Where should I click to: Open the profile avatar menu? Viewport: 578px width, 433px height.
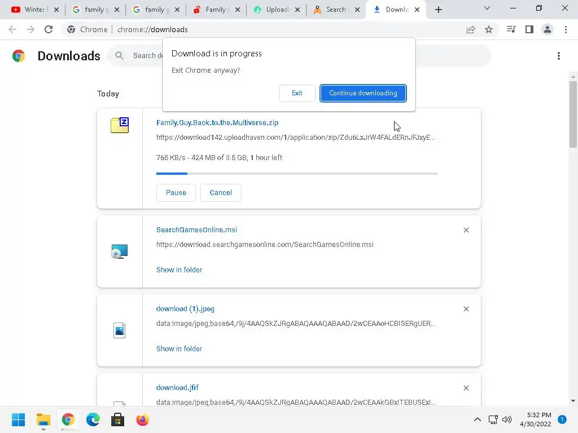click(548, 29)
